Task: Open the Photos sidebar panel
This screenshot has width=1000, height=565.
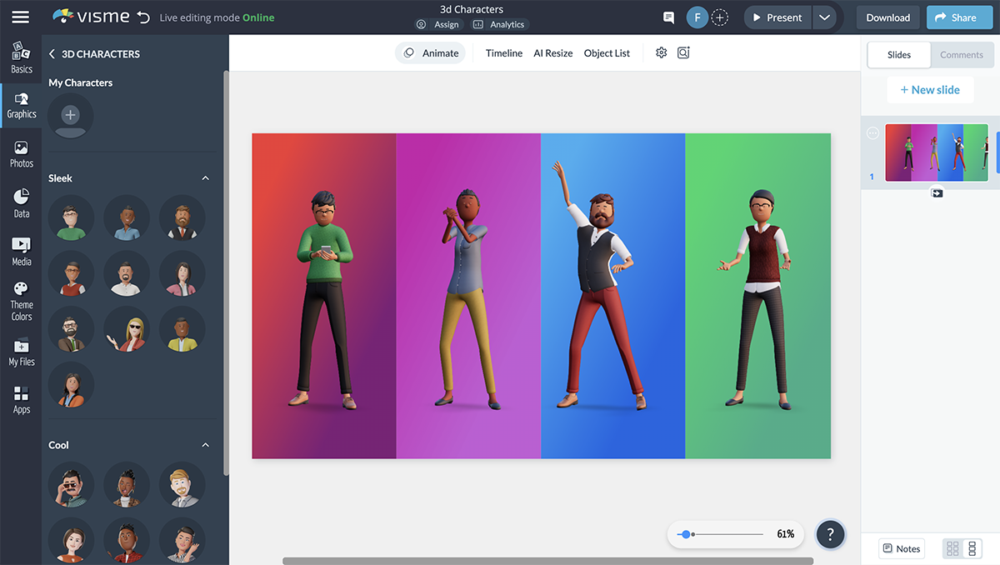Action: click(22, 154)
